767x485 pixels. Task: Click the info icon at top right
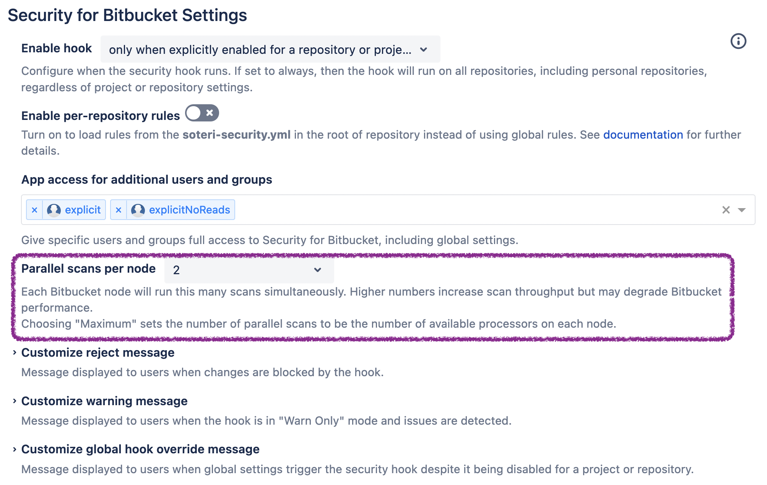tap(738, 41)
